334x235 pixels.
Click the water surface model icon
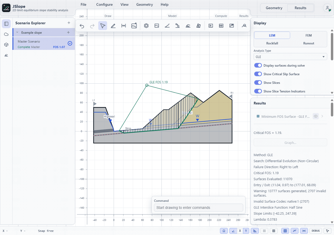point(157,26)
